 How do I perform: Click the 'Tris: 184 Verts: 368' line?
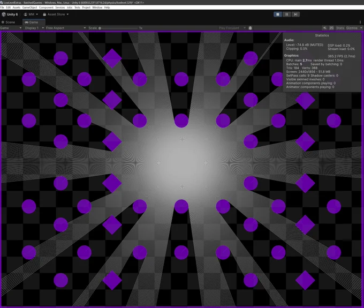(x=302, y=68)
